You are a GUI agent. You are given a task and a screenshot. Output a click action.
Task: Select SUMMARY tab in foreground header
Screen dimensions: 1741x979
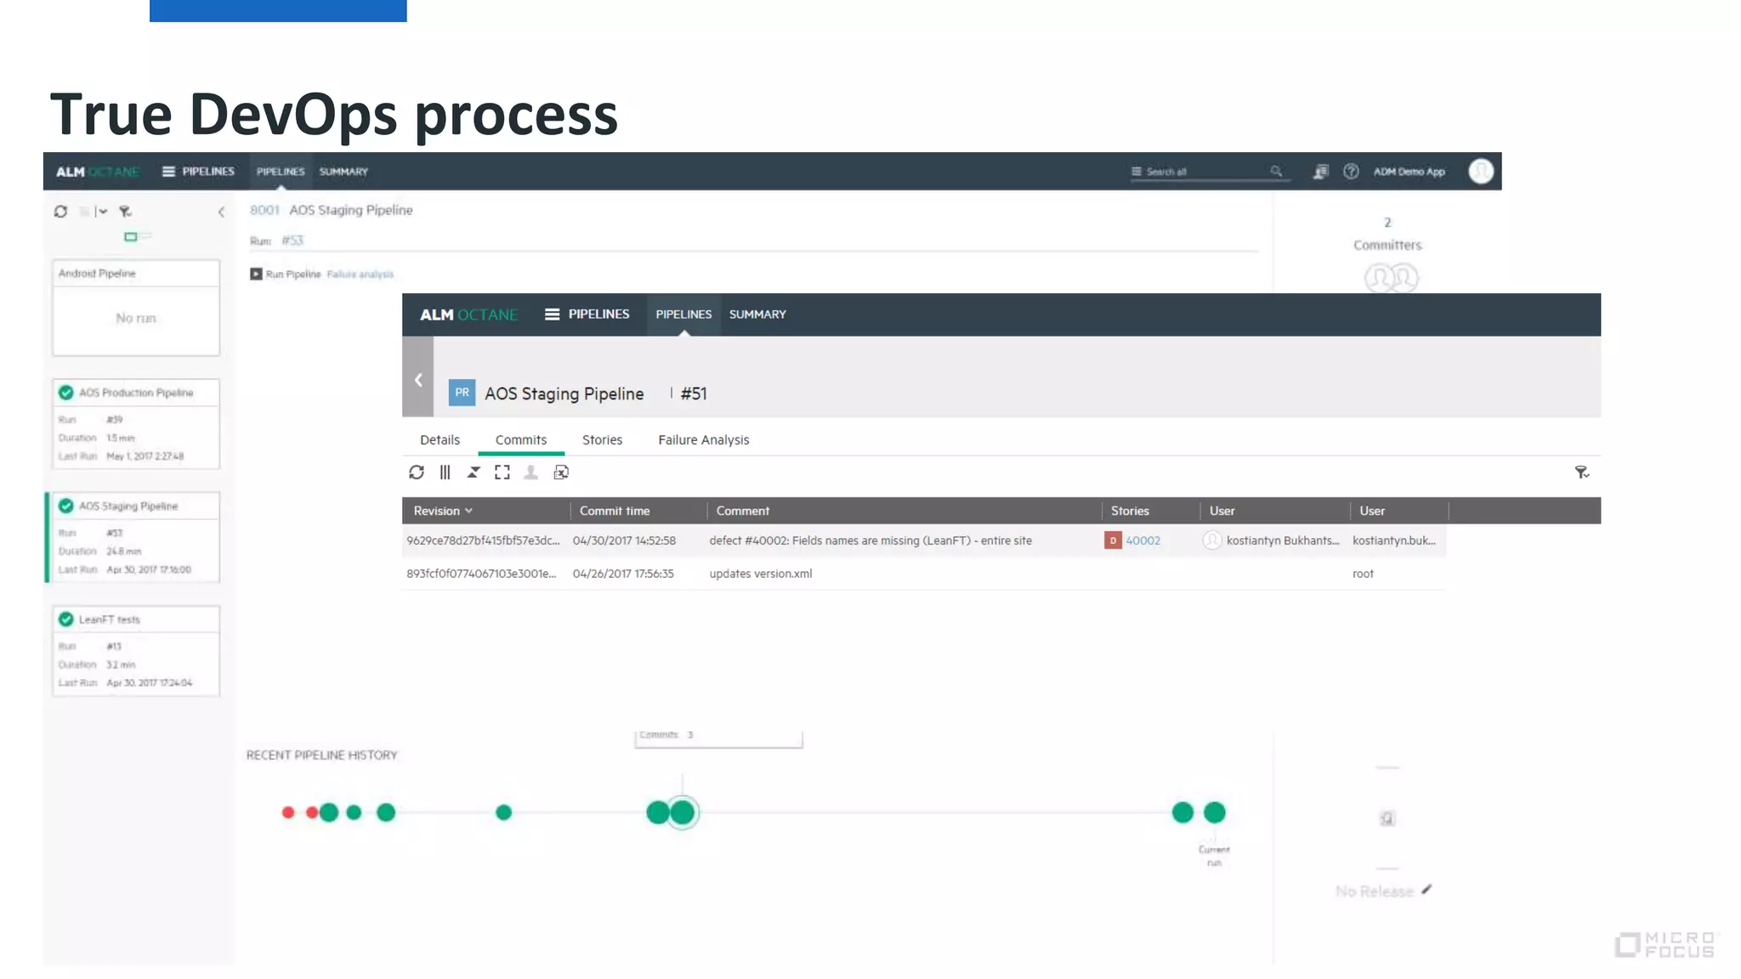pos(757,314)
